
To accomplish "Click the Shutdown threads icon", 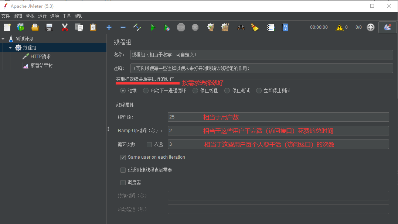I will 195,27.
